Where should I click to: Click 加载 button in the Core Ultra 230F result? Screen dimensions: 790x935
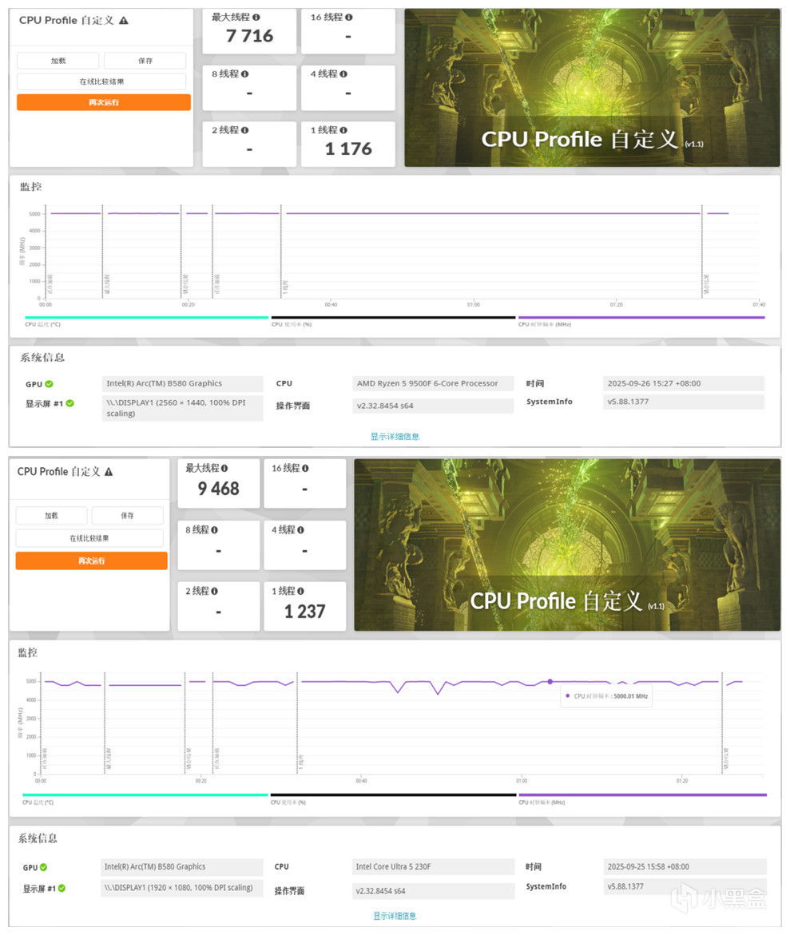pos(51,515)
